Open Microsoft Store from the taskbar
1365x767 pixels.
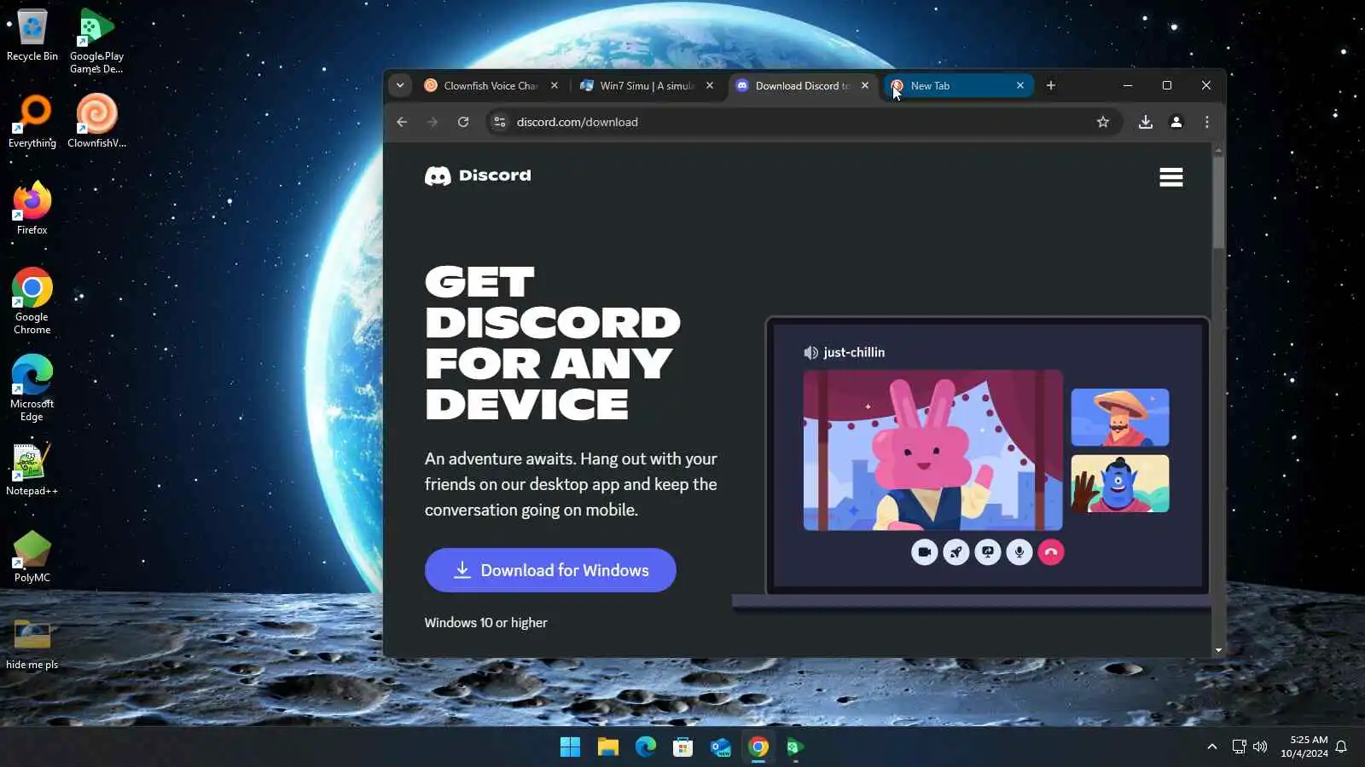[x=683, y=747]
